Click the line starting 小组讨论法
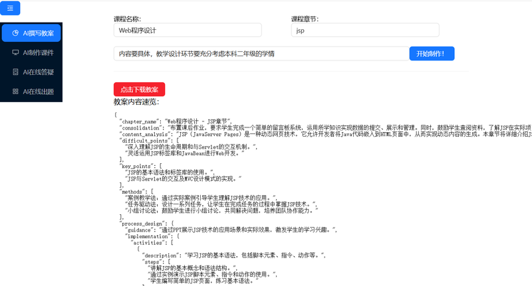532x286 pixels. pyautogui.click(x=221, y=210)
